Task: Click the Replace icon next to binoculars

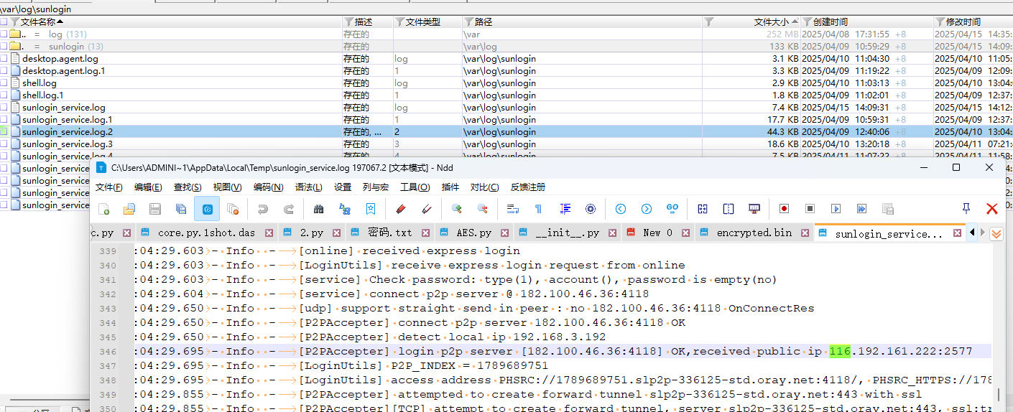Action: (345, 209)
